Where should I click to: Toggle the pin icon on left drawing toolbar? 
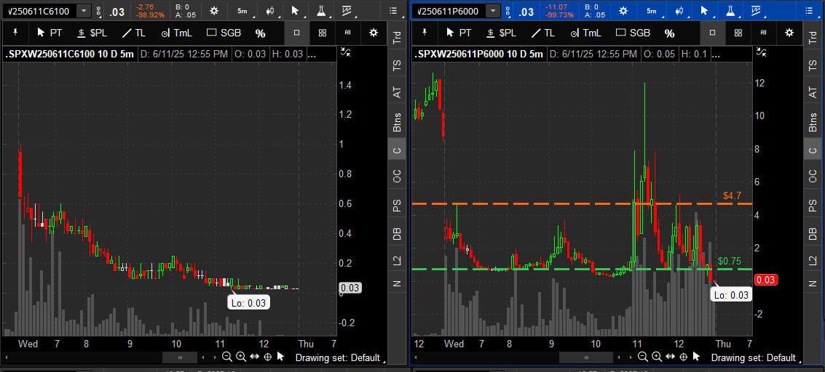click(x=16, y=33)
